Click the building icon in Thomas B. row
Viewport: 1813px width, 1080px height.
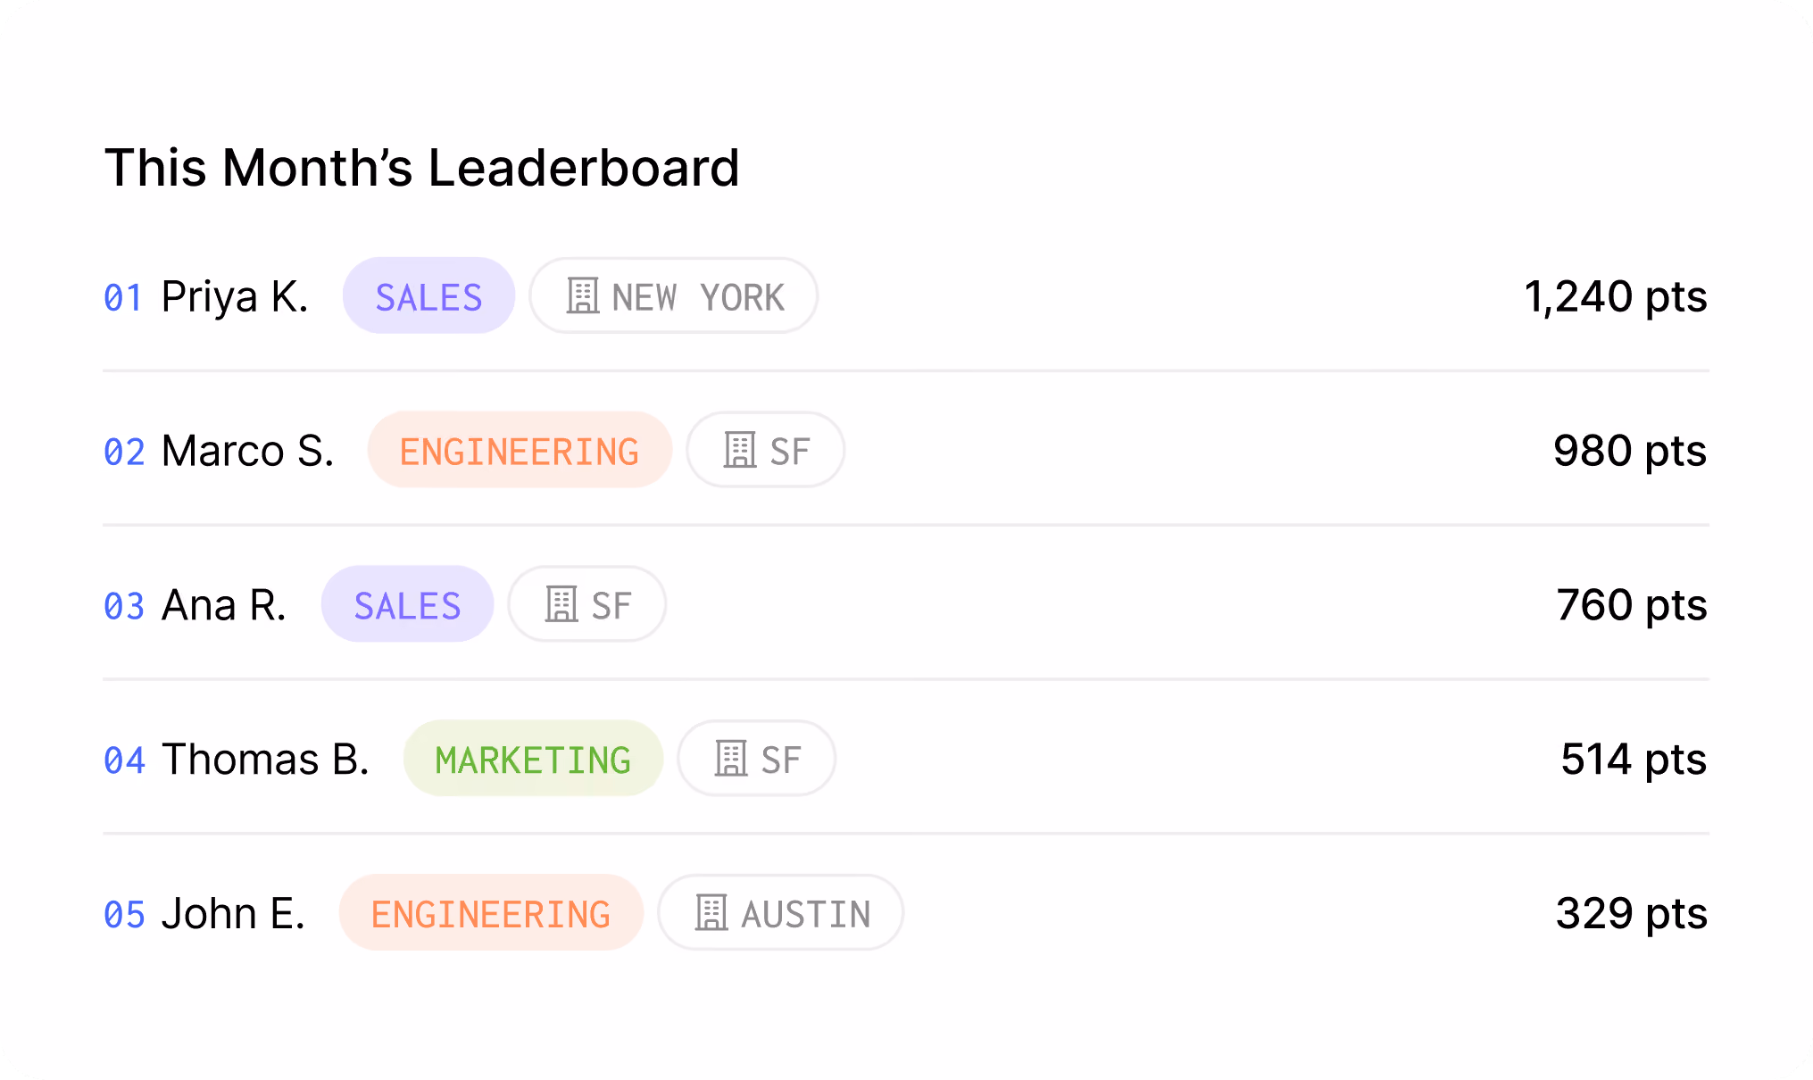coord(730,759)
